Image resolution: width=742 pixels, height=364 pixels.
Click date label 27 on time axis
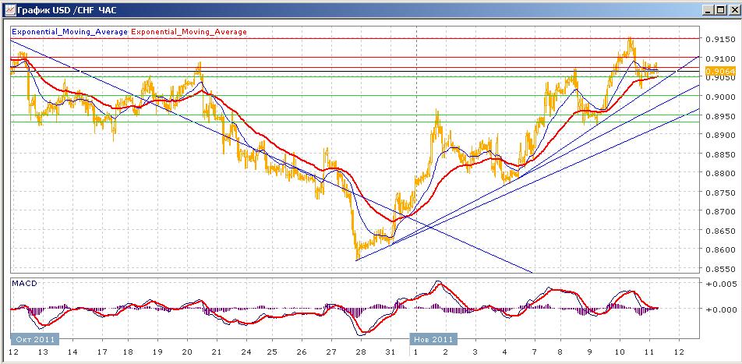point(331,352)
